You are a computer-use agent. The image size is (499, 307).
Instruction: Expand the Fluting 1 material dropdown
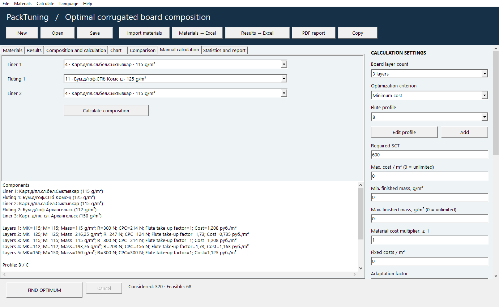coord(175,79)
